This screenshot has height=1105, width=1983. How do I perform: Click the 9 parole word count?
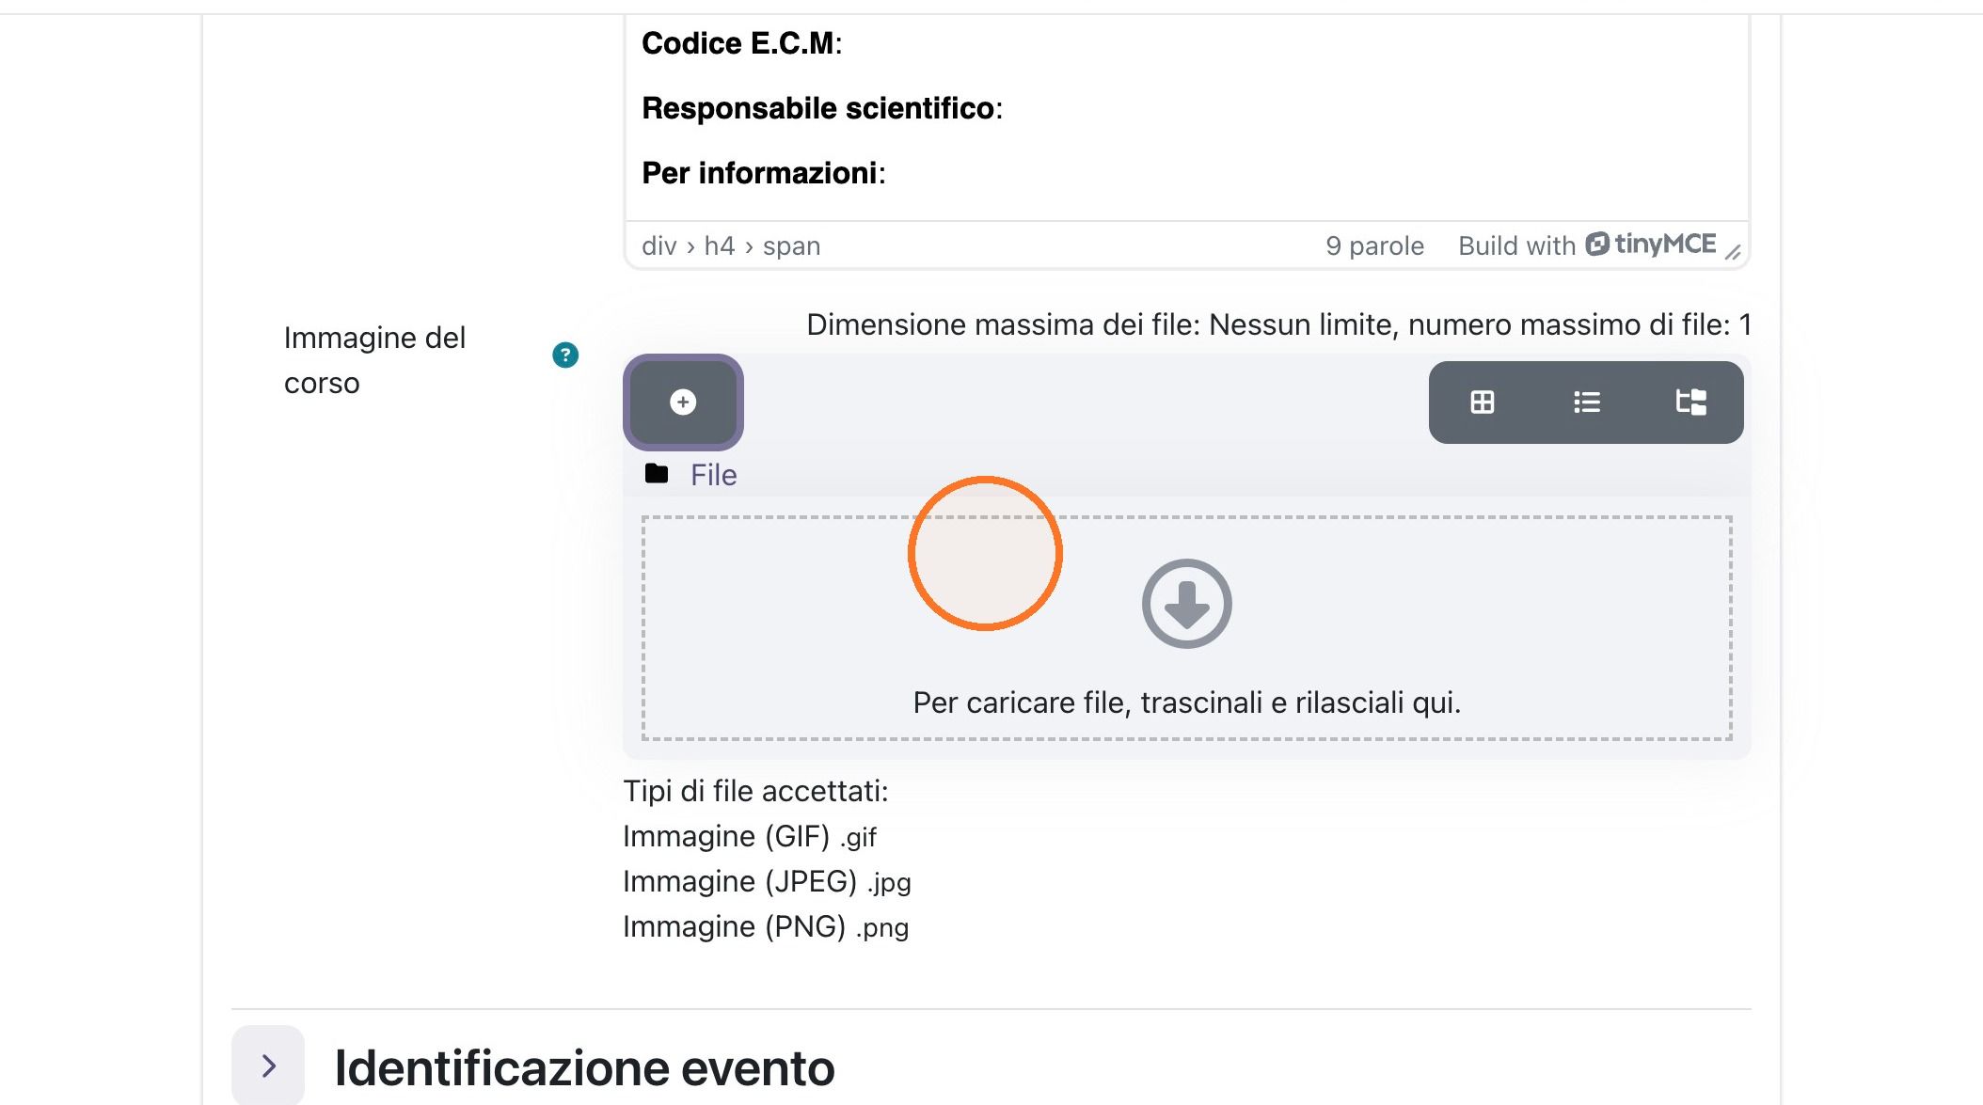click(x=1374, y=246)
